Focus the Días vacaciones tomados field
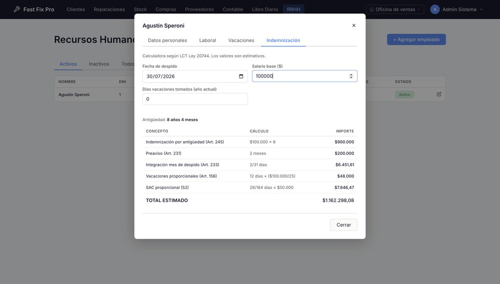This screenshot has width=500, height=284. [195, 99]
